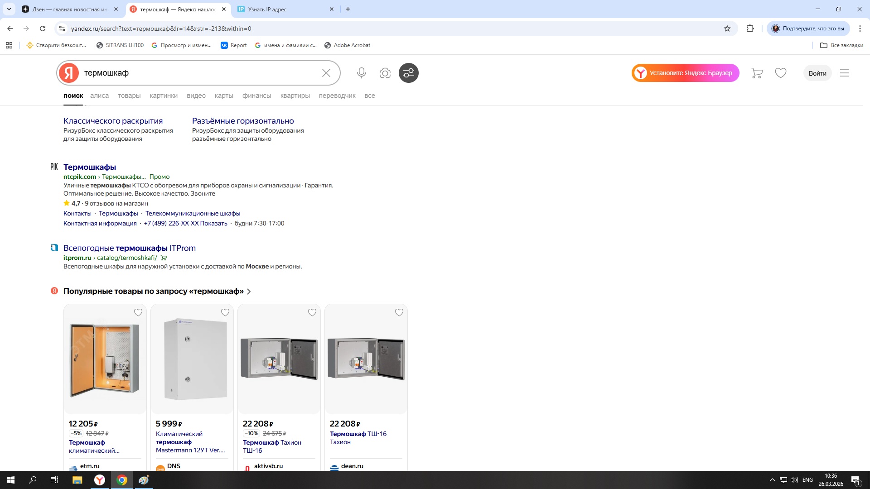Open Всепогодные термошкафы ITProm result link
870x489 pixels.
click(130, 248)
